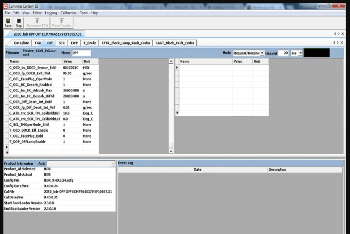Viewport: 350px width, 234px height.
Task: Switch to the E_Brake tab
Action: 90,43
